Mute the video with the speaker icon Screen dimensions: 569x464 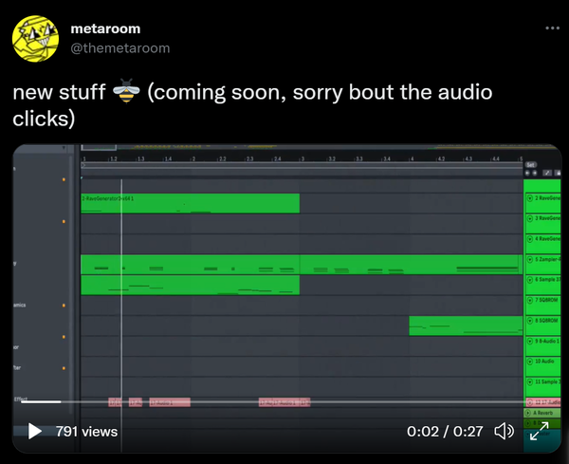[x=505, y=432]
